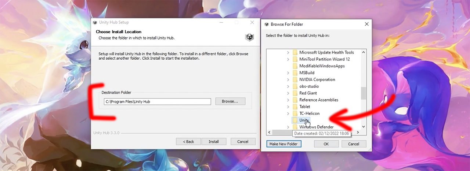Confirm folder selection with OK
Viewport: 470px width, 171px height.
tap(326, 144)
